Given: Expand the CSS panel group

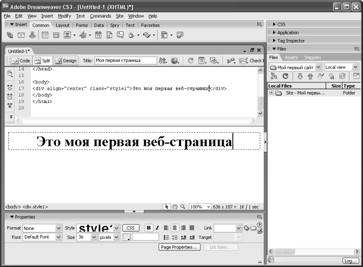Looking at the screenshot, I should click(x=281, y=24).
